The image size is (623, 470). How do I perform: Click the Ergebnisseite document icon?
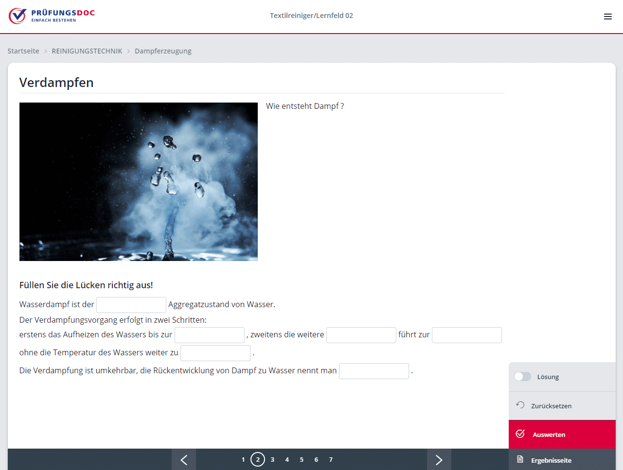pyautogui.click(x=520, y=460)
